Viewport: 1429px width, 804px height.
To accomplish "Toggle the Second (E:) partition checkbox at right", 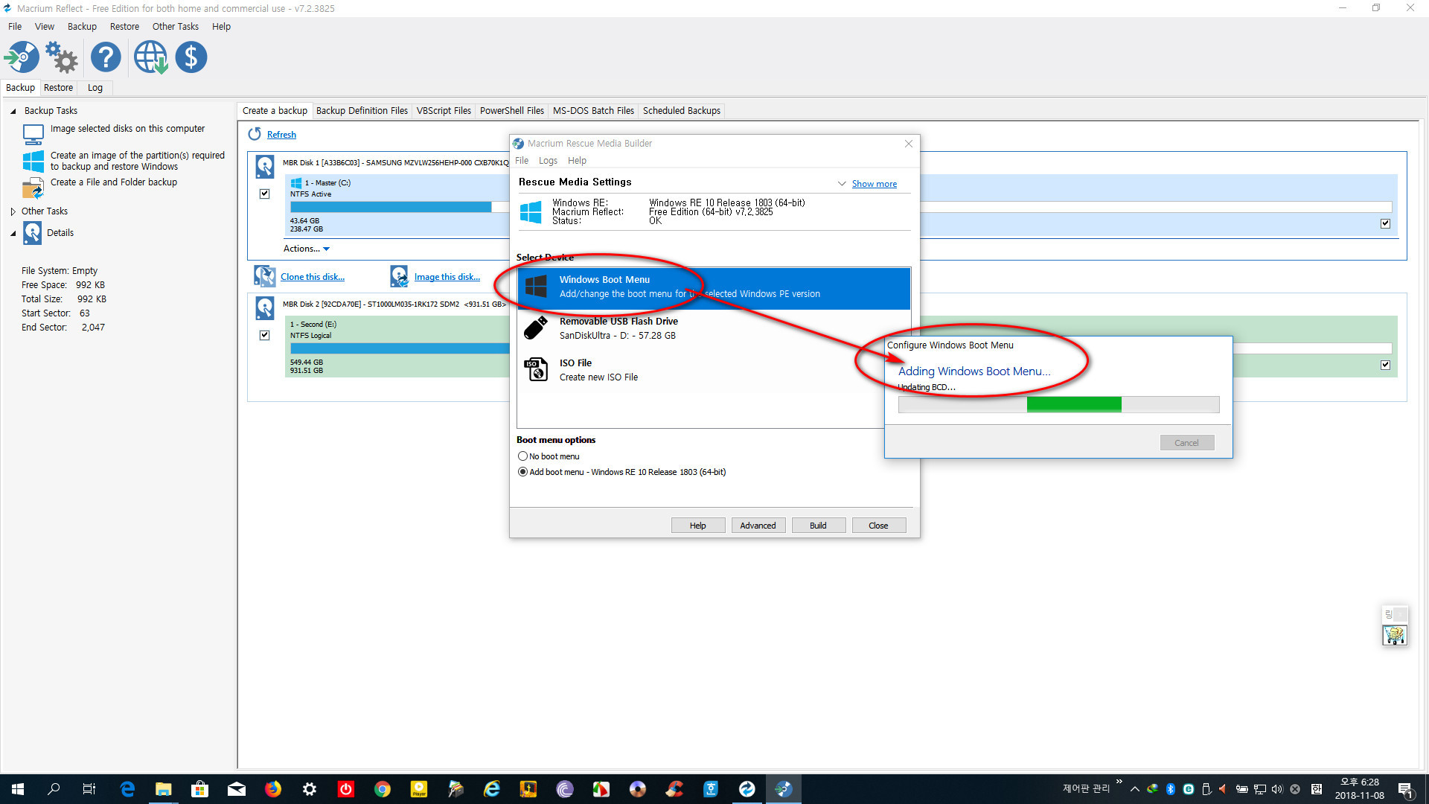I will (x=1385, y=365).
